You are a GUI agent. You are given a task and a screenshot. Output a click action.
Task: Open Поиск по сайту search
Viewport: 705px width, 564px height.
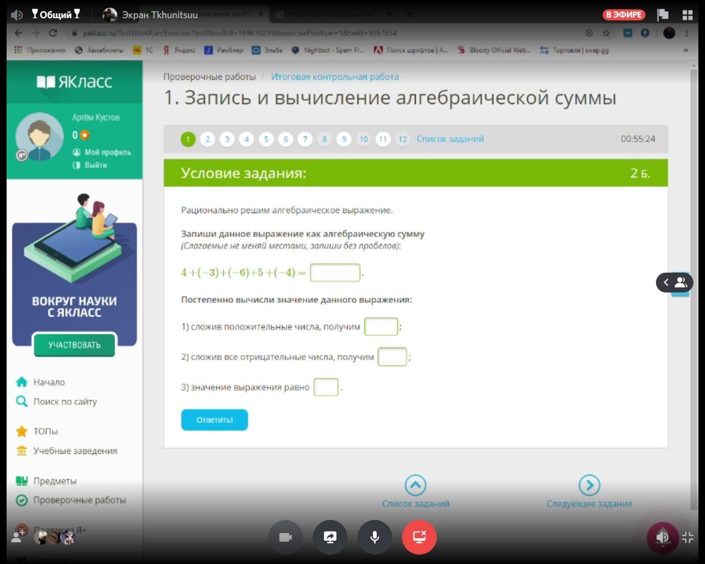(64, 402)
